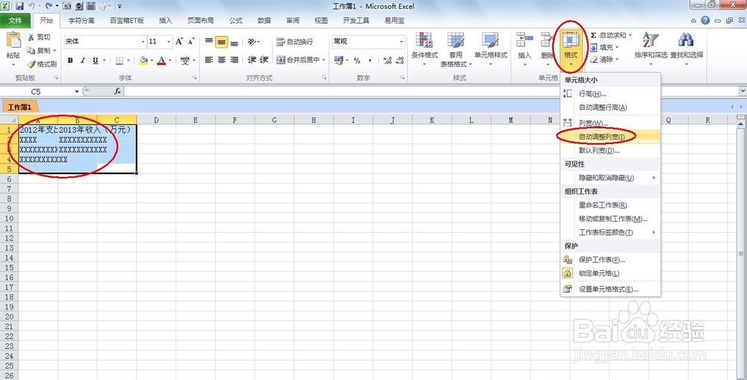The width and height of the screenshot is (747, 380).
Task: Click the Format (格式) cells button
Action: (x=571, y=49)
